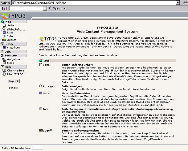Select the Seite menu entry
The image size is (188, 151).
[x=10, y=25]
